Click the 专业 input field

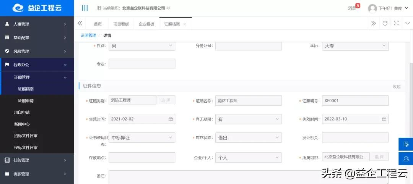(142, 64)
